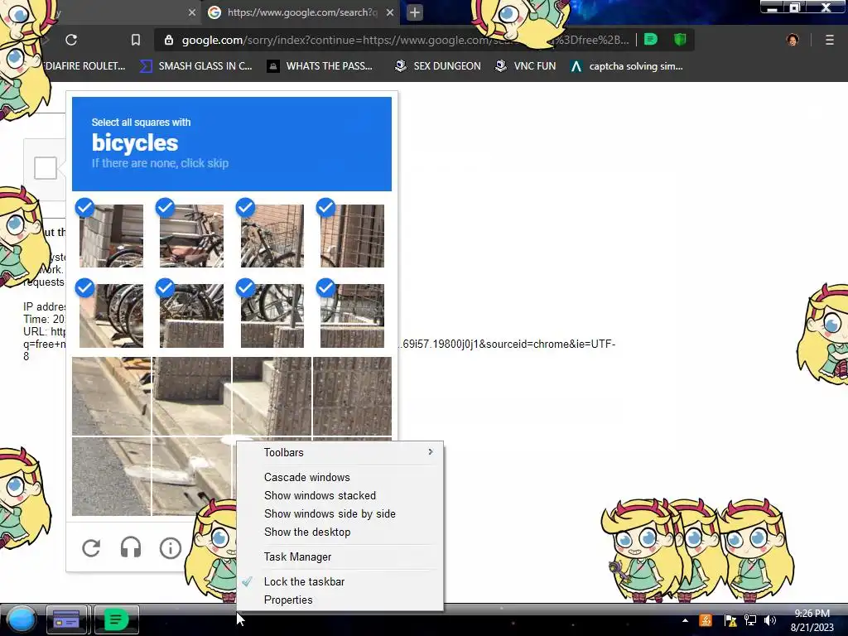Click the user profile avatar icon

[793, 40]
